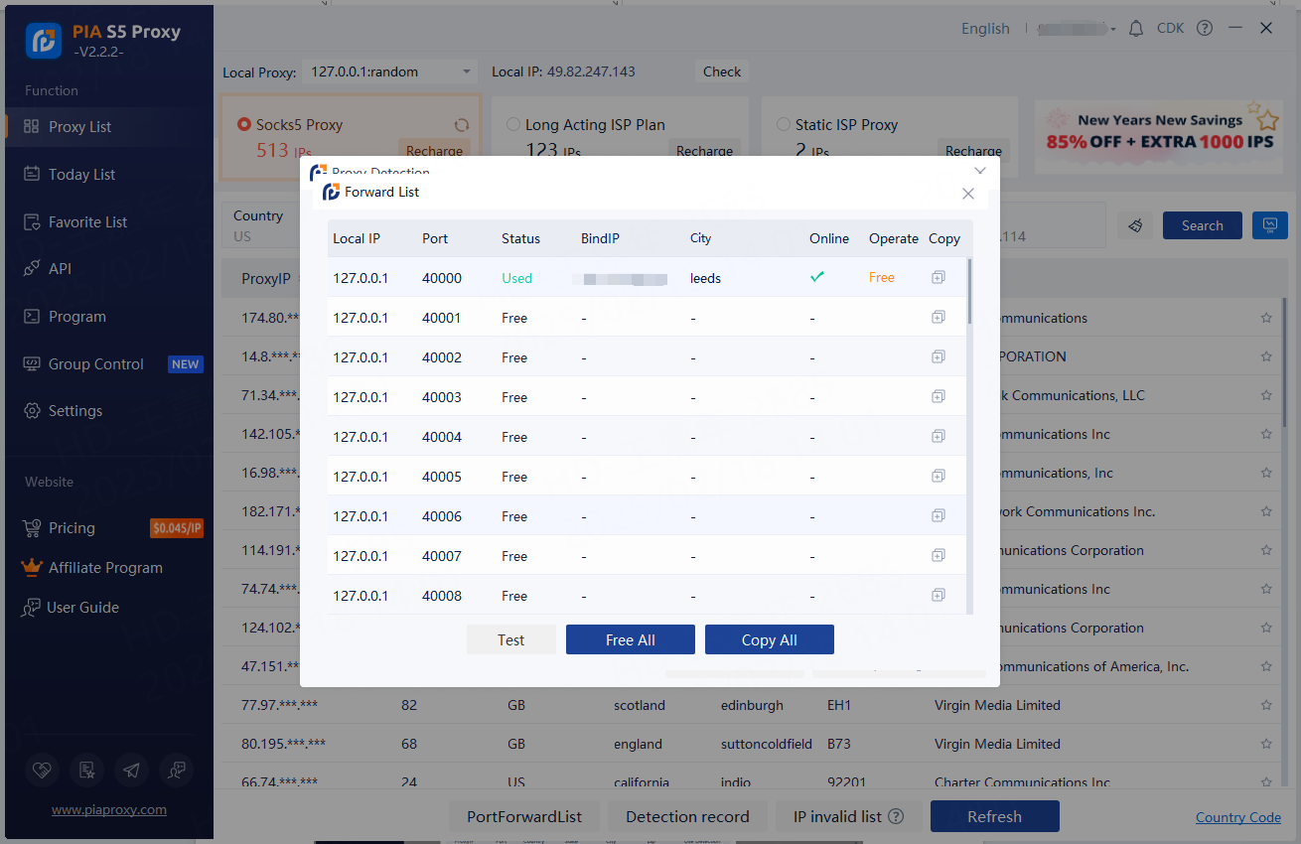Click the Test button
Screen dimensions: 1301x844
point(511,639)
